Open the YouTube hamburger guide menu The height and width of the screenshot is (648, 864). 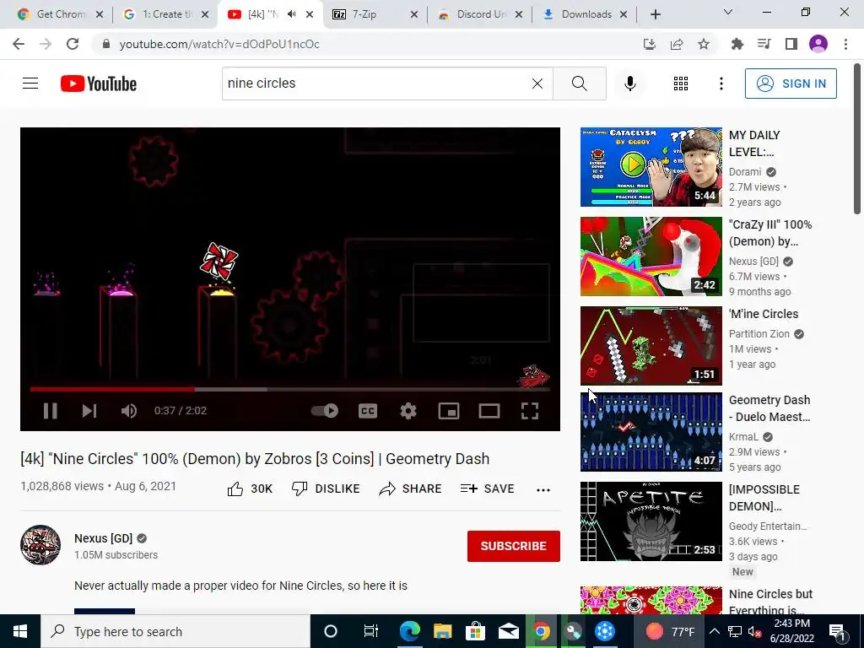(x=30, y=84)
